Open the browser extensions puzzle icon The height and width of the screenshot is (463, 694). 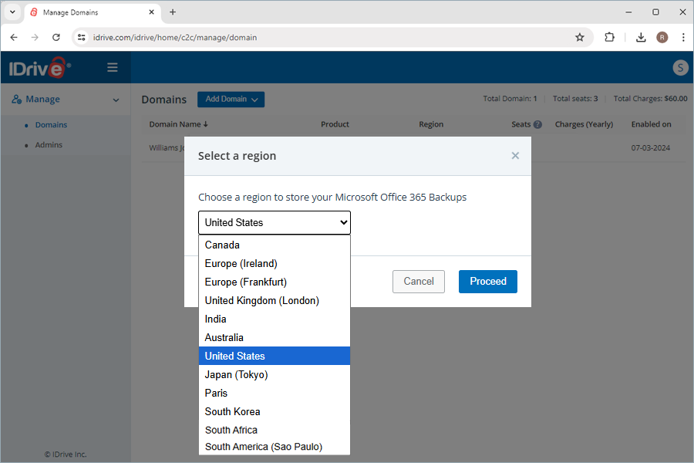[609, 37]
